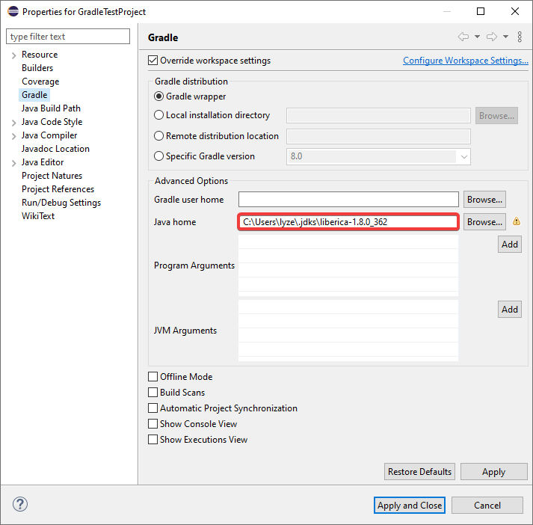
Task: Click Restore Defaults button
Action: pyautogui.click(x=419, y=472)
